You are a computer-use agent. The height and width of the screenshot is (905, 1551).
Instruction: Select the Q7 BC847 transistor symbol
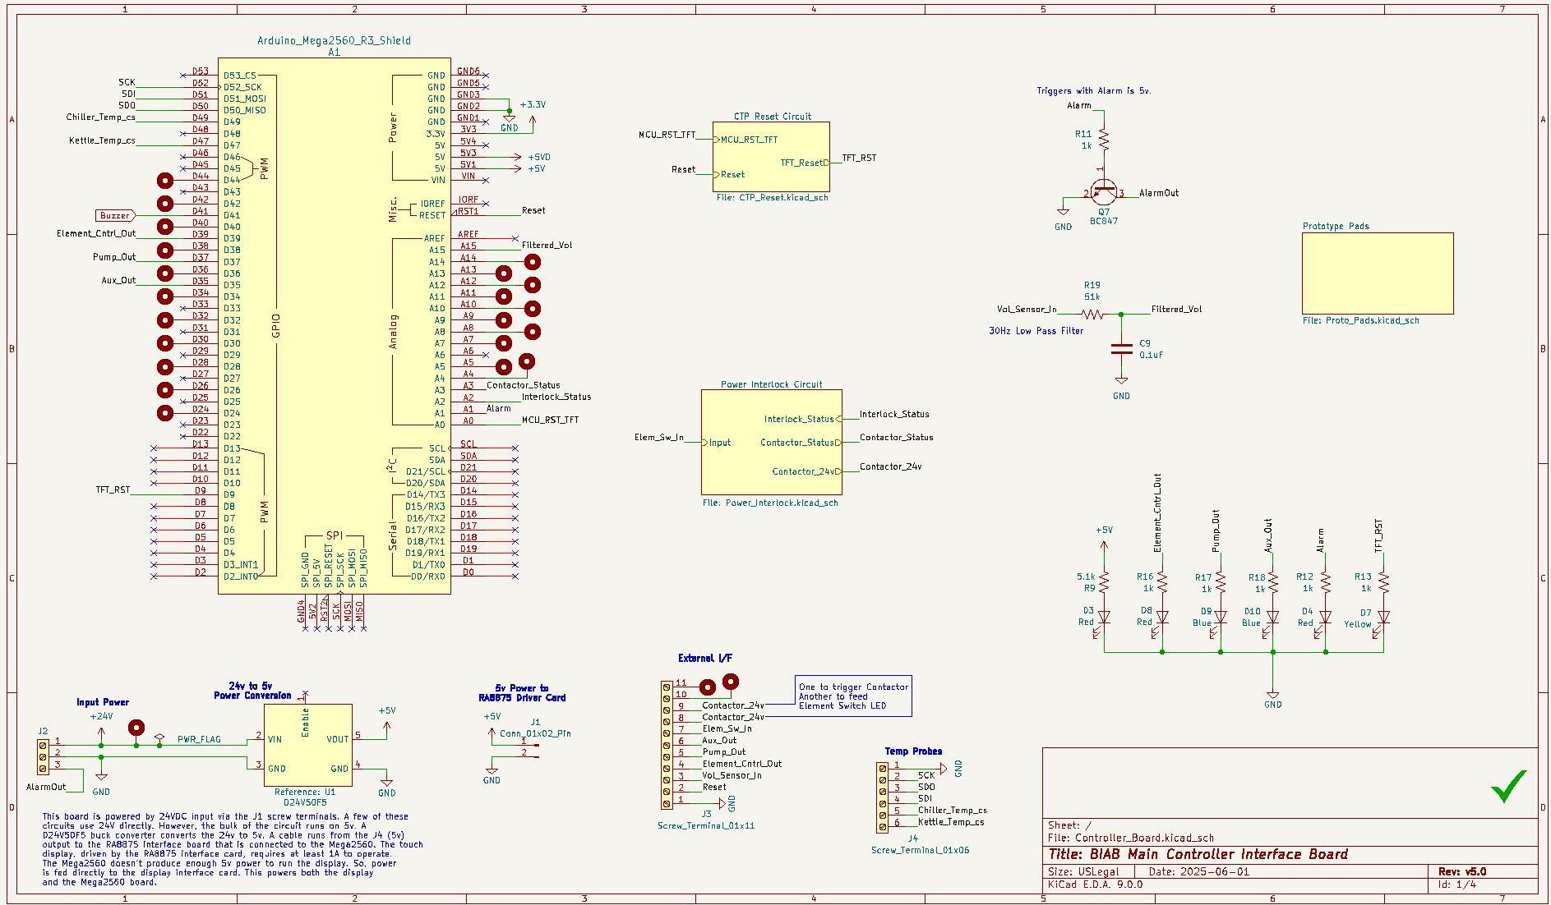click(1105, 191)
